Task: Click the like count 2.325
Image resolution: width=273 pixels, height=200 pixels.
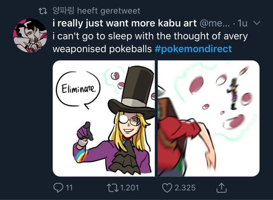Action: click(185, 188)
